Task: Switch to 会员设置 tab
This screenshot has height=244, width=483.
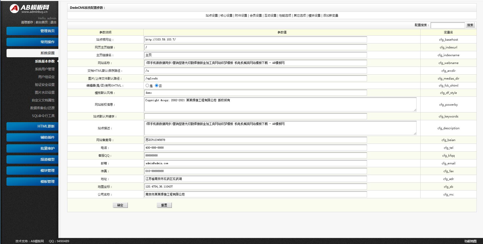Action: tap(256, 16)
